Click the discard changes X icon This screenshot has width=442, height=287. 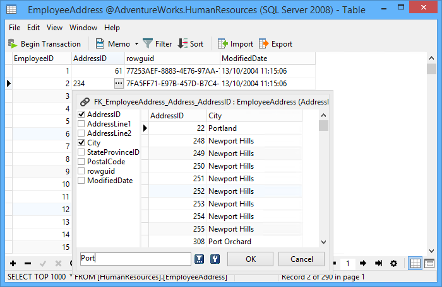point(58,263)
